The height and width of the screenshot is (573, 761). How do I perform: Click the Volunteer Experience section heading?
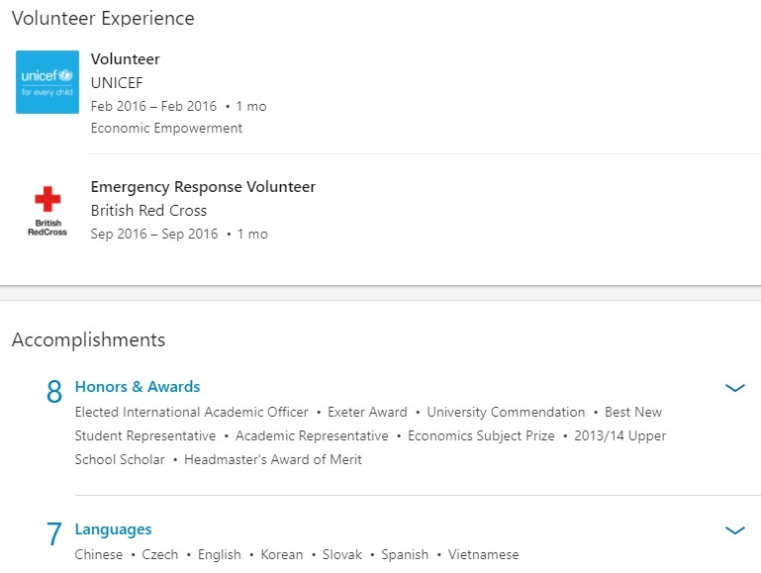point(103,19)
